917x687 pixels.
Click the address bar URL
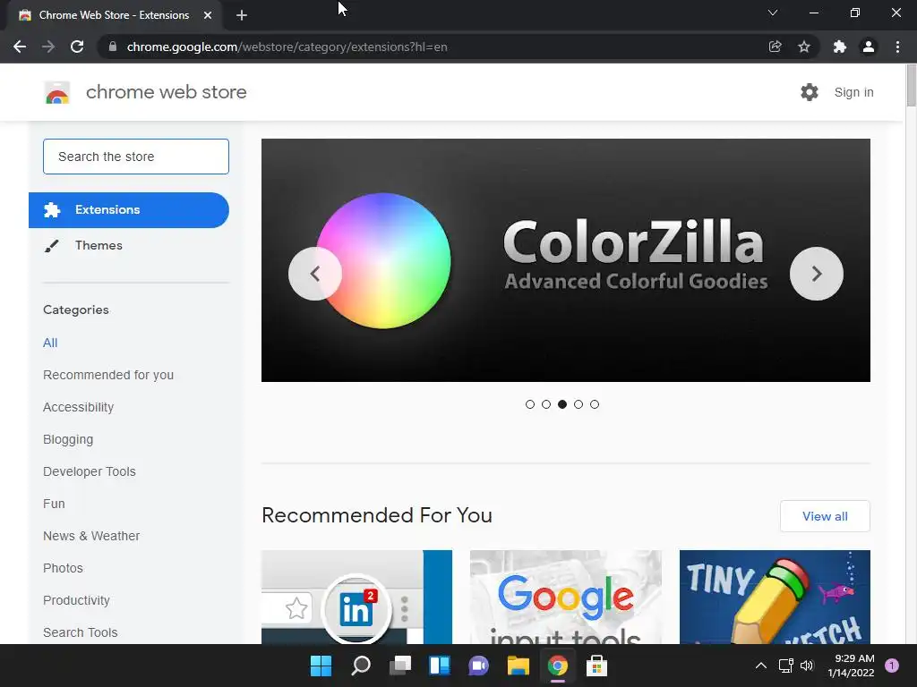pyautogui.click(x=287, y=47)
